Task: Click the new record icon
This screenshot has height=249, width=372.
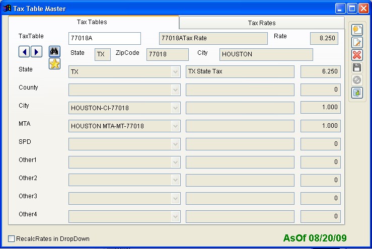Action: (357, 30)
